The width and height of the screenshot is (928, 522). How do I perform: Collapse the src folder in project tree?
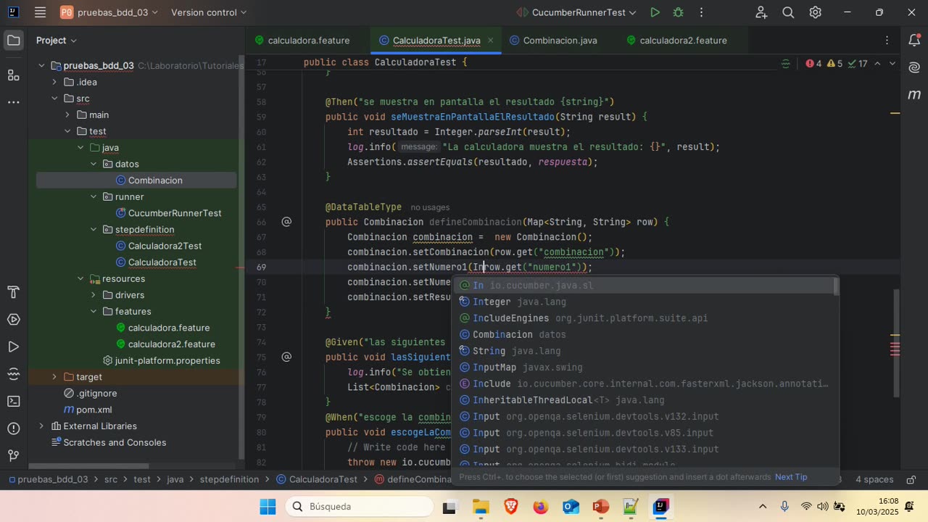pyautogui.click(x=54, y=99)
